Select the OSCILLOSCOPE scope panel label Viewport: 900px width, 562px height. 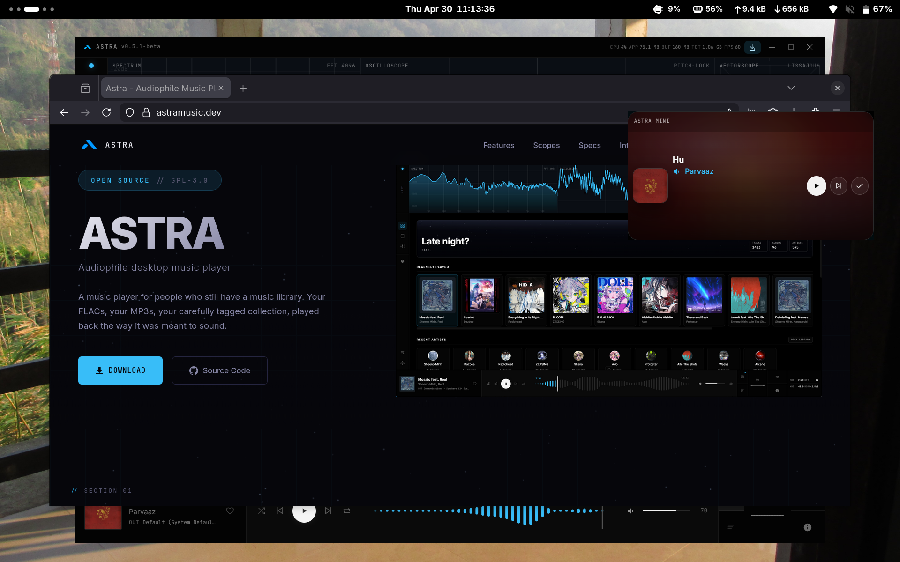(x=387, y=66)
